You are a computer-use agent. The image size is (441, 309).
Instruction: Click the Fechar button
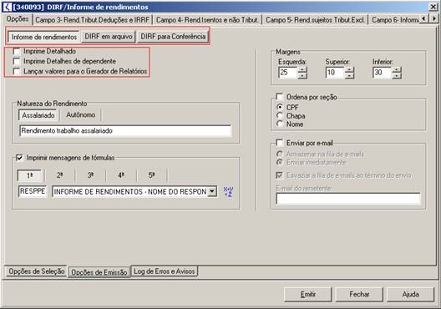(x=359, y=294)
